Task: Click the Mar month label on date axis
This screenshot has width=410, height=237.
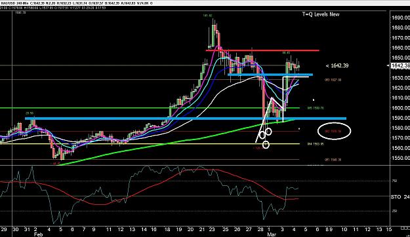Action: [x=272, y=234]
